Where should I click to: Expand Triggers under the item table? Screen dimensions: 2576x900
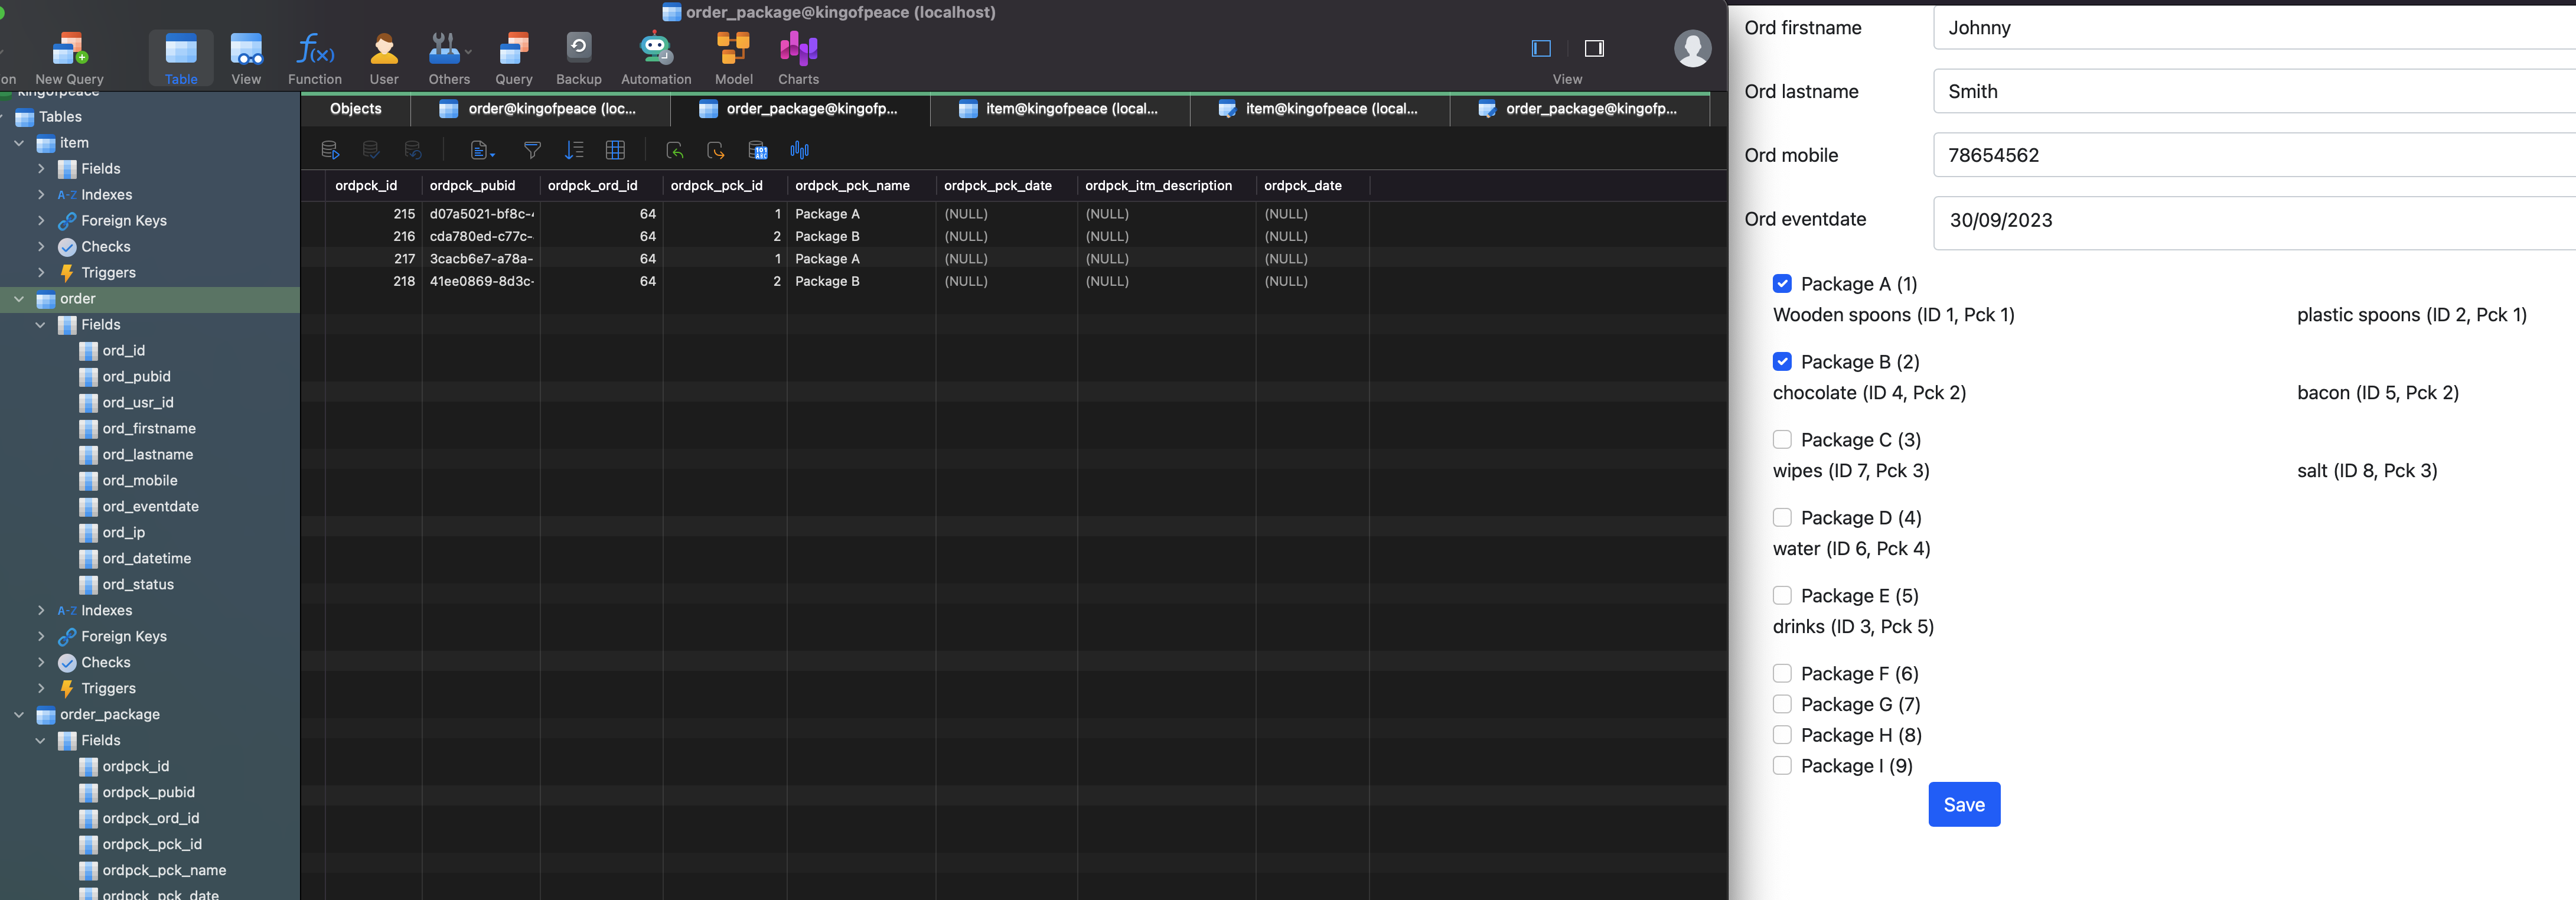[x=41, y=273]
